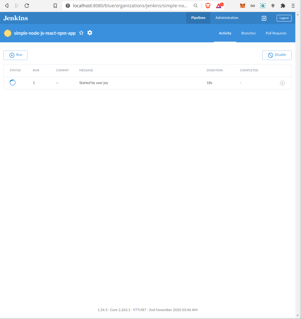Open the extensions puzzle piece menu

(283, 6)
